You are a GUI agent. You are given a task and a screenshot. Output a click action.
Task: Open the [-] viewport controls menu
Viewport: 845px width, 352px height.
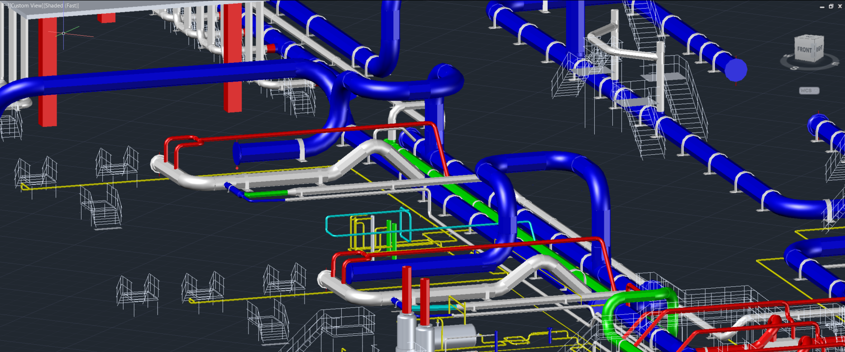point(5,5)
